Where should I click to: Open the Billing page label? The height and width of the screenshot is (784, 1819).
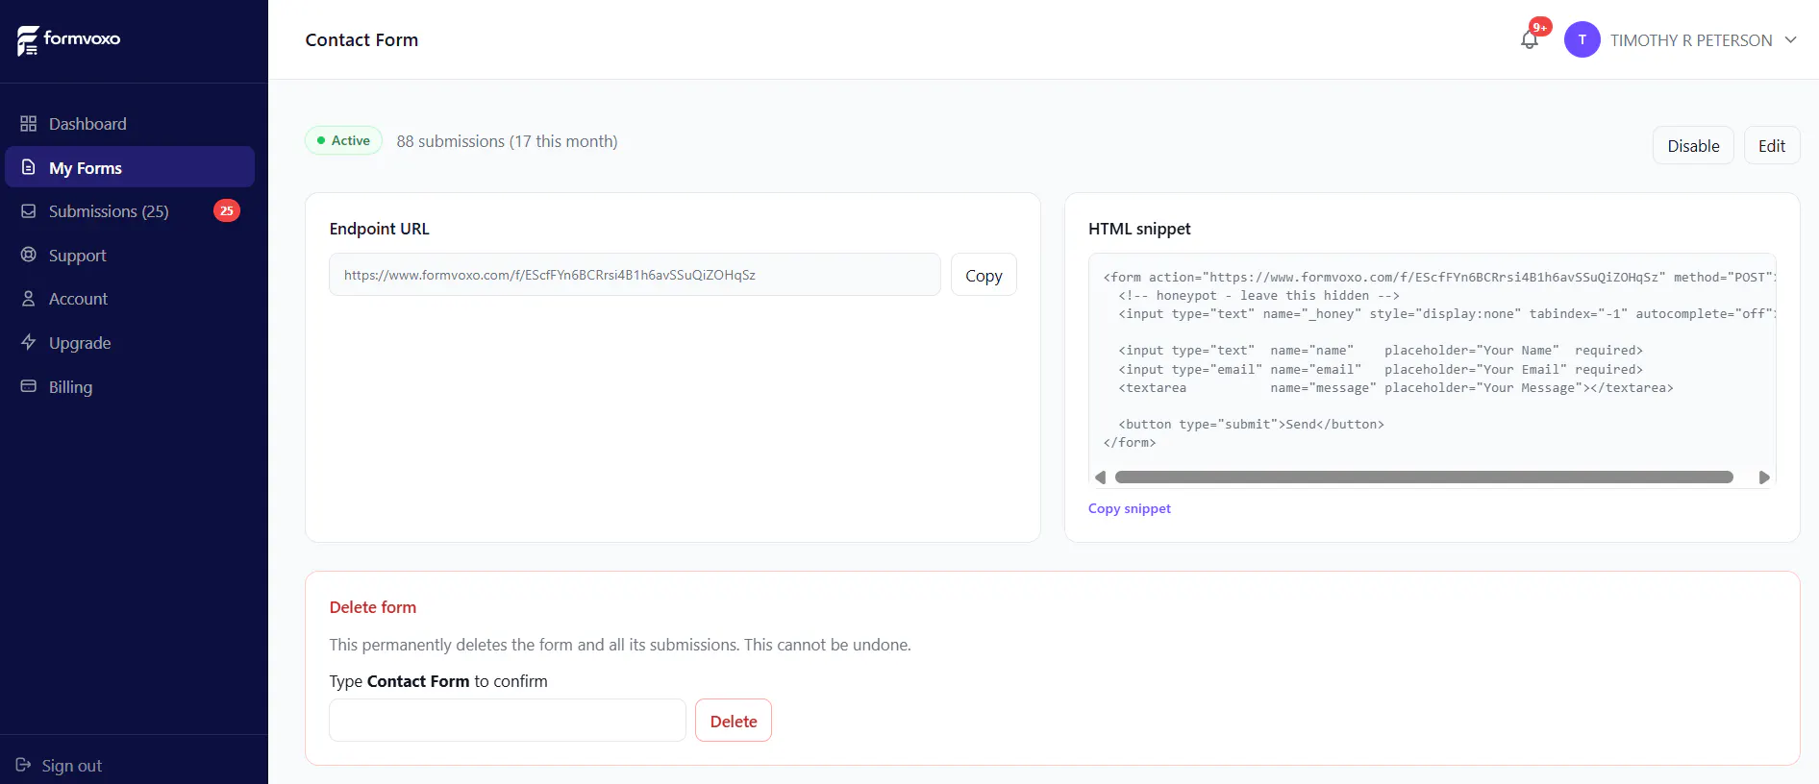coord(70,387)
